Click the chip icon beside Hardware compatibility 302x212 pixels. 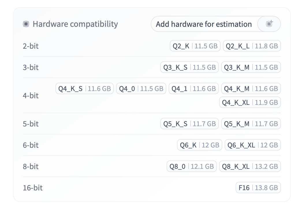pos(26,24)
